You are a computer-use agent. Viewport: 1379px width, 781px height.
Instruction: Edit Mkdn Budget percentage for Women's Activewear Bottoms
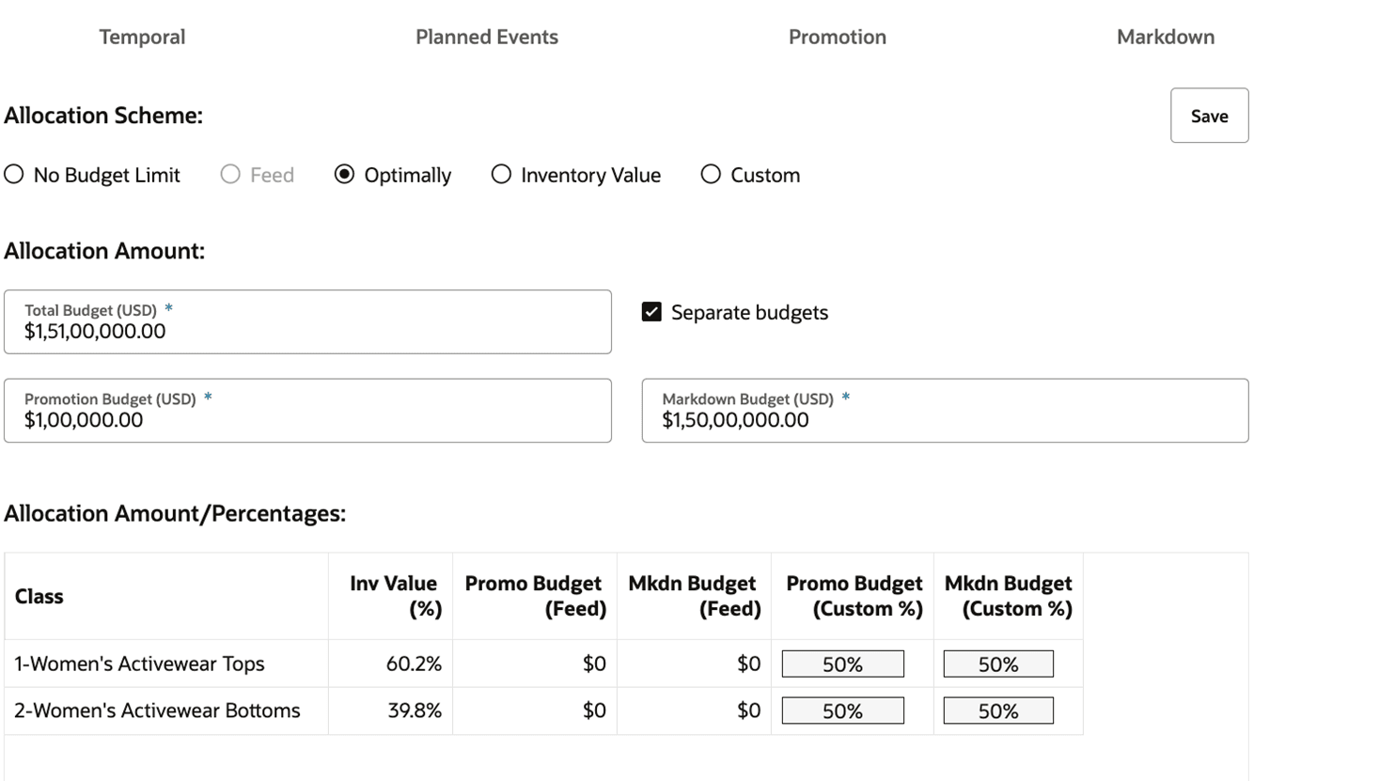(x=997, y=710)
